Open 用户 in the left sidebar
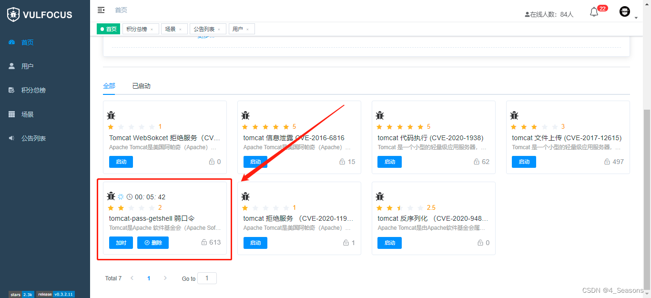Viewport: 651px width, 298px height. (x=45, y=66)
